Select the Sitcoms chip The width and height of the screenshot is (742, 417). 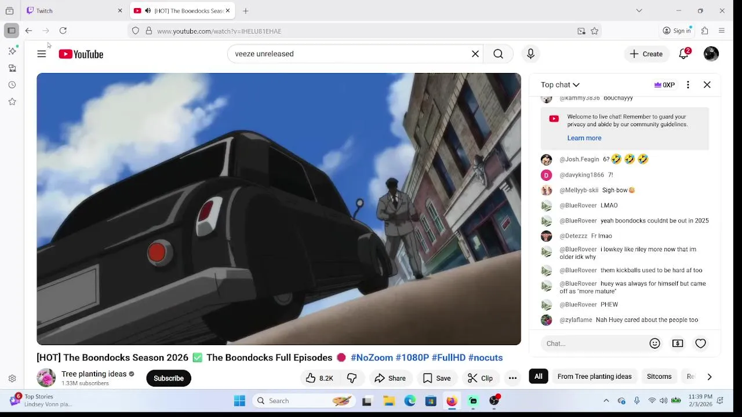click(659, 376)
